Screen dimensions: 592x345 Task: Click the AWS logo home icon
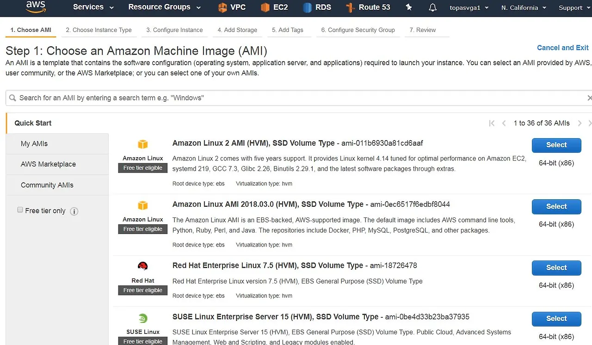point(36,7)
